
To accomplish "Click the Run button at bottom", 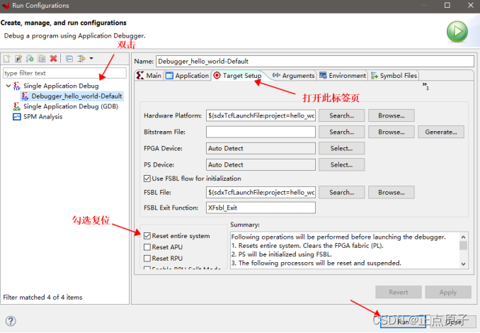I will tap(403, 322).
